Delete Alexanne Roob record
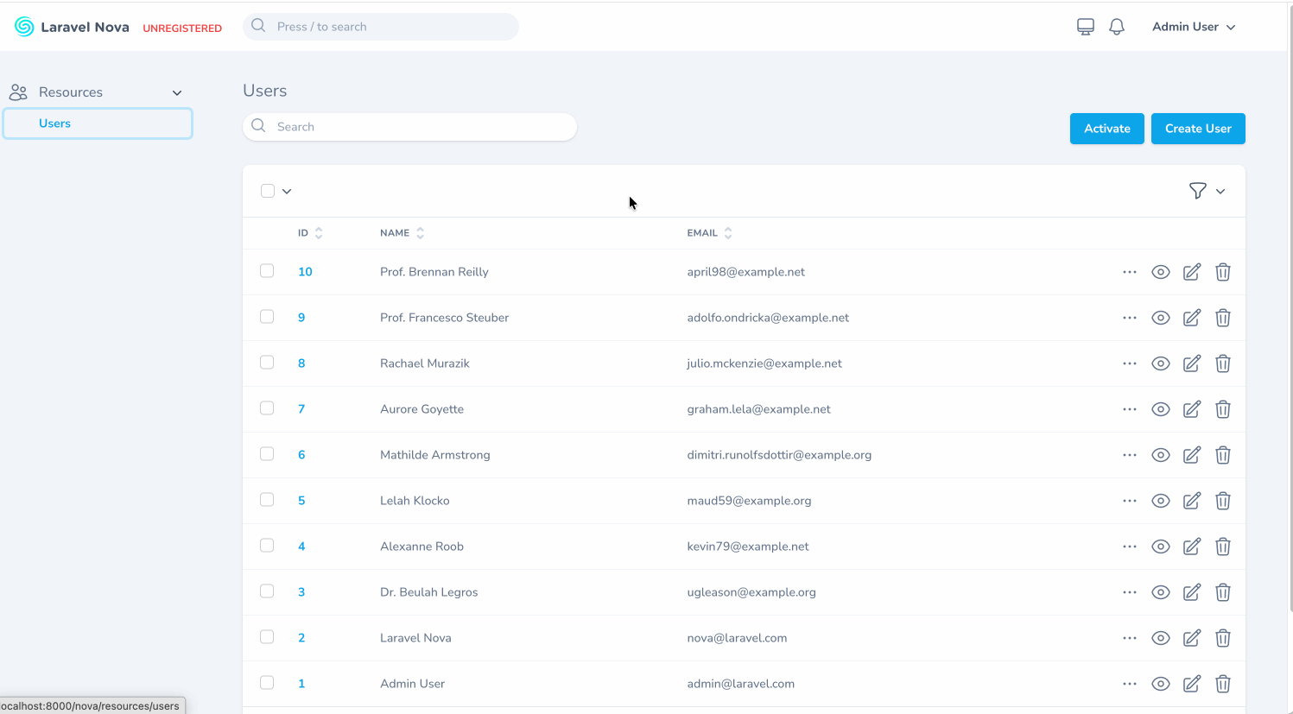 pyautogui.click(x=1223, y=547)
